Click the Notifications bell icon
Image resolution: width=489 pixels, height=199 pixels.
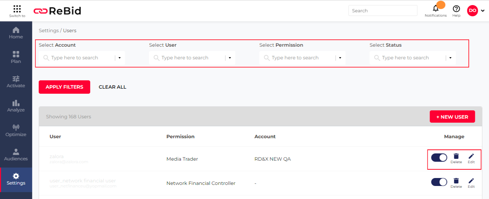[x=436, y=9]
